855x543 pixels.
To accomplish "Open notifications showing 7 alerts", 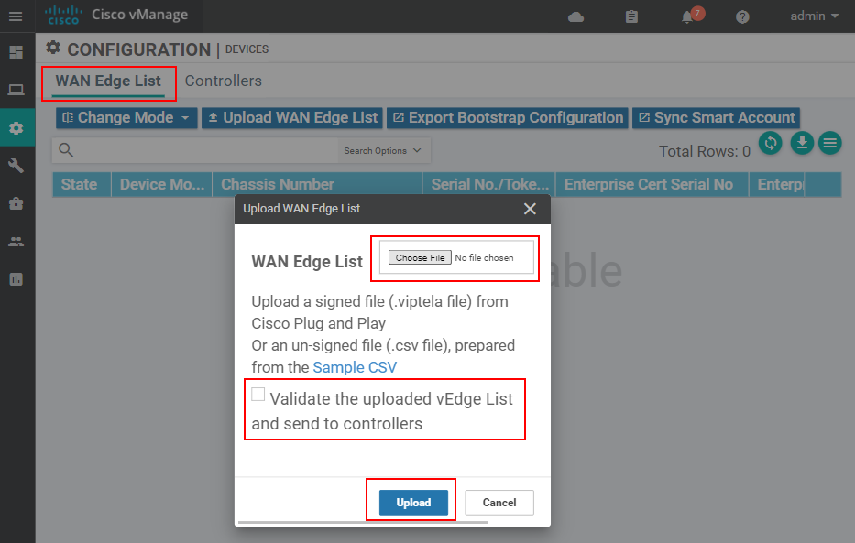I will point(687,16).
